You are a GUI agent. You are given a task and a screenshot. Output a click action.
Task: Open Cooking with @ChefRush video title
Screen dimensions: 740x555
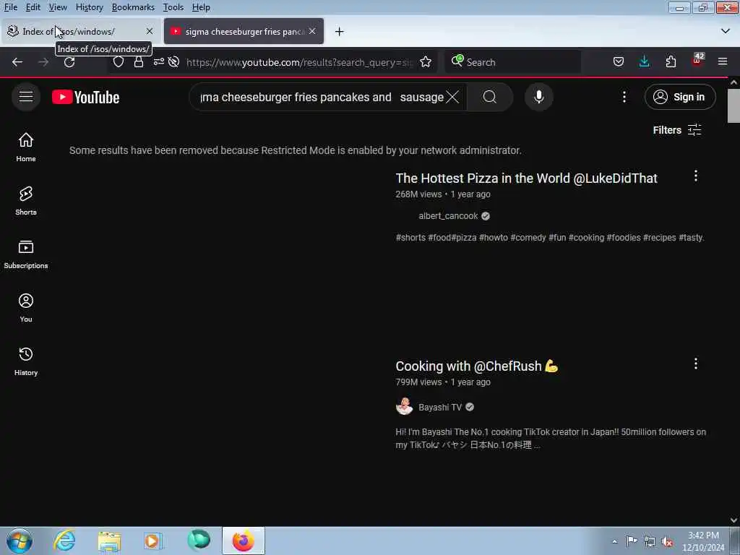[477, 366]
